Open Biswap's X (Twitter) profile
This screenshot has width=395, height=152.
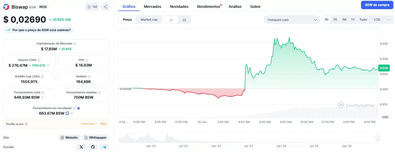tap(81, 147)
